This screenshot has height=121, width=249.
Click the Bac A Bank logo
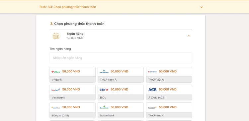click(x=152, y=107)
